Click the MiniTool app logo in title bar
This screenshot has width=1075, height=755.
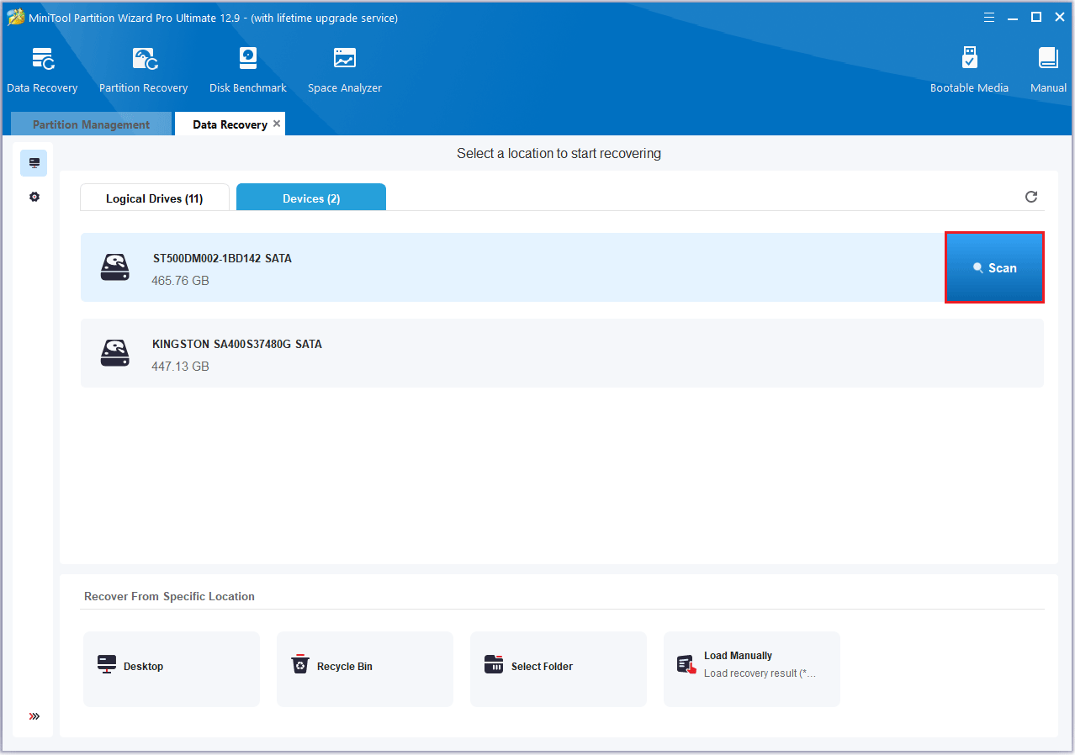(15, 18)
